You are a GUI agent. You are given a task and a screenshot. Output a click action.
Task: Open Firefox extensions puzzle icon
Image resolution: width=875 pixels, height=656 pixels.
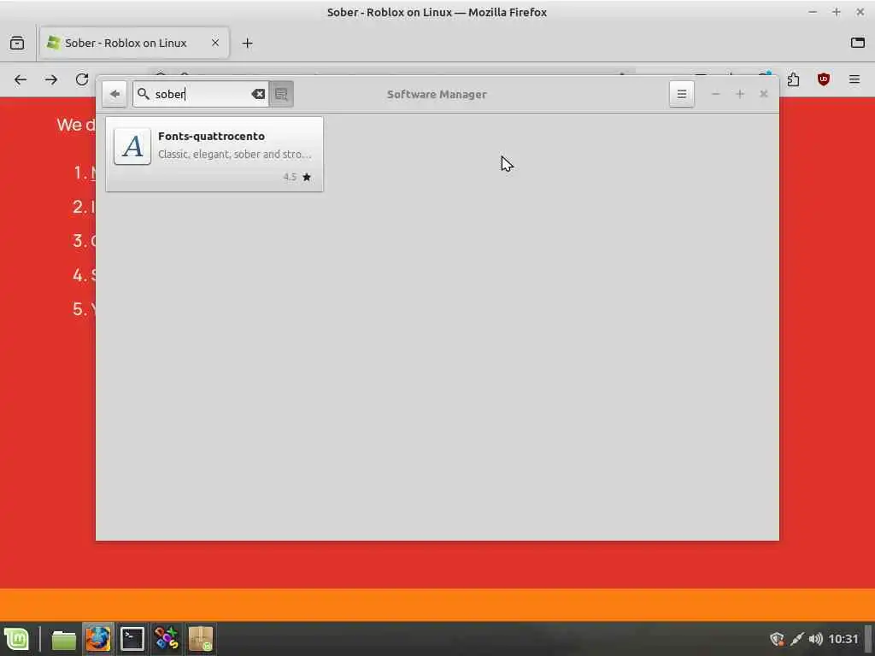tap(793, 79)
